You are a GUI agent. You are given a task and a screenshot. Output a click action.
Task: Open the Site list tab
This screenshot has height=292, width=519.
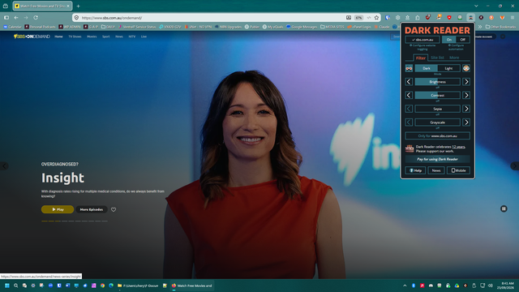click(x=437, y=58)
